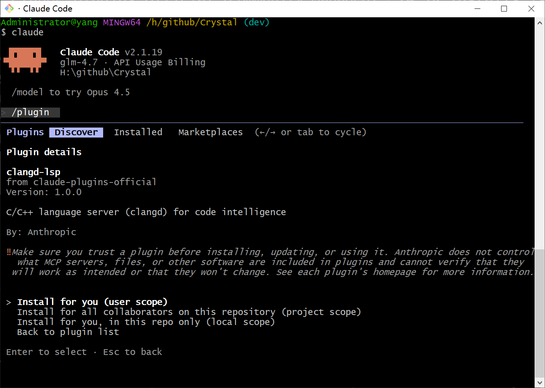
Task: Choose Install for you (user scope)
Action: (92, 302)
